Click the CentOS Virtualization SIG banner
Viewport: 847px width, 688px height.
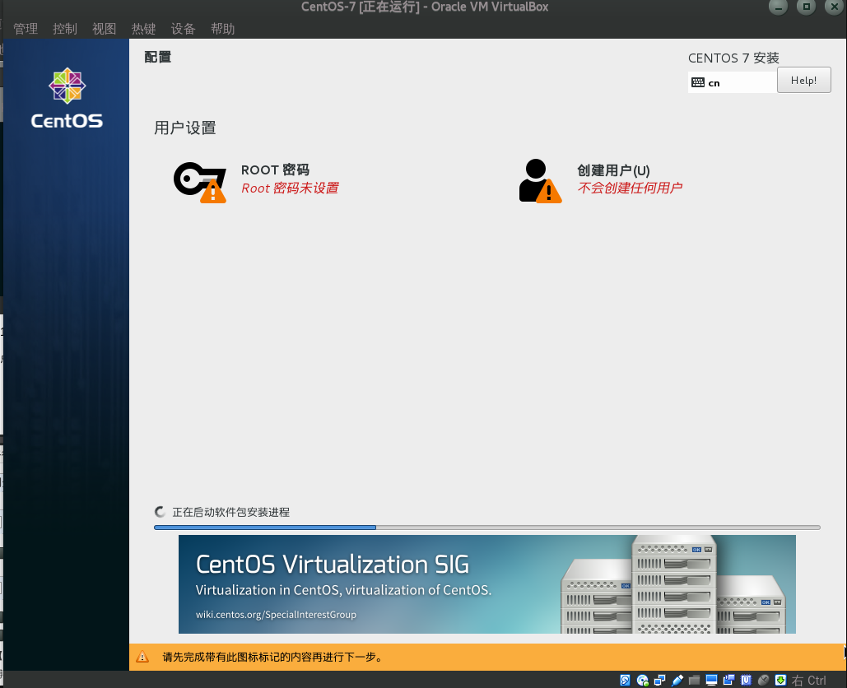(487, 583)
